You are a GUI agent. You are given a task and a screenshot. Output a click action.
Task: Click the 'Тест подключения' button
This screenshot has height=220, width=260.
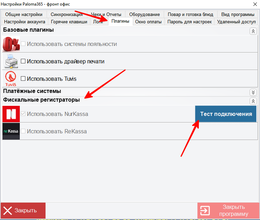[x=226, y=114]
